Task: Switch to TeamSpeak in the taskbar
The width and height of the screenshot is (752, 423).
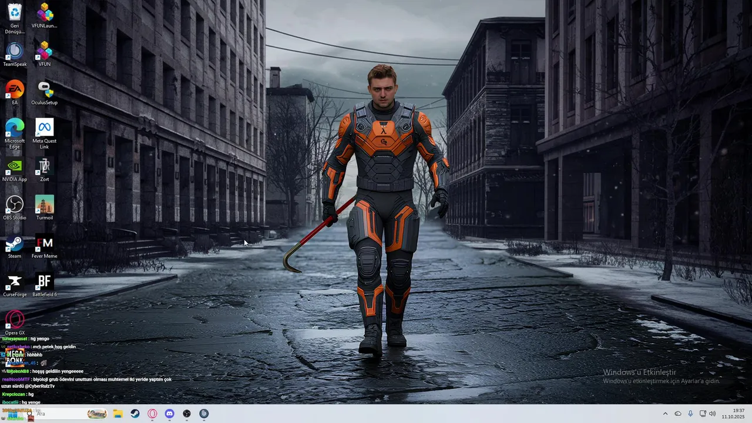Action: (x=204, y=414)
